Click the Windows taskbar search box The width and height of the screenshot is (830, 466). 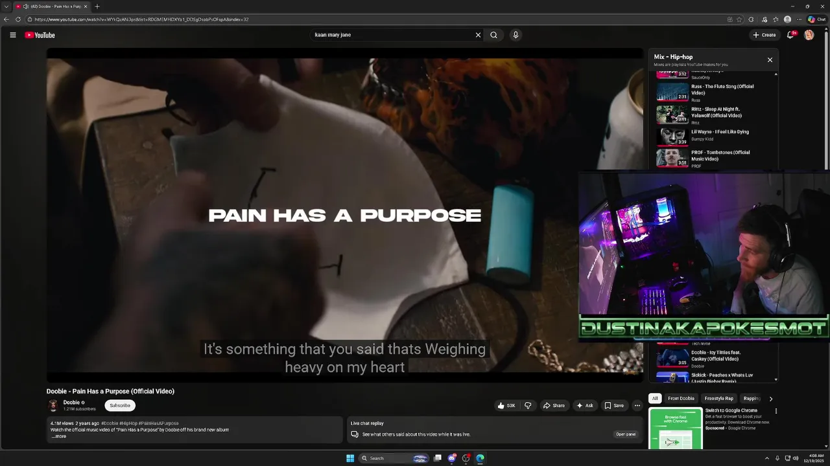click(x=394, y=458)
